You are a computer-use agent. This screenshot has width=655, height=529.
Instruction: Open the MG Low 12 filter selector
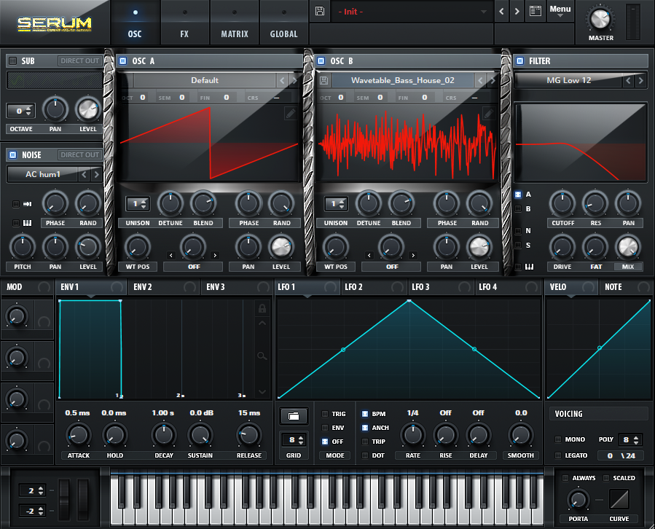(568, 80)
